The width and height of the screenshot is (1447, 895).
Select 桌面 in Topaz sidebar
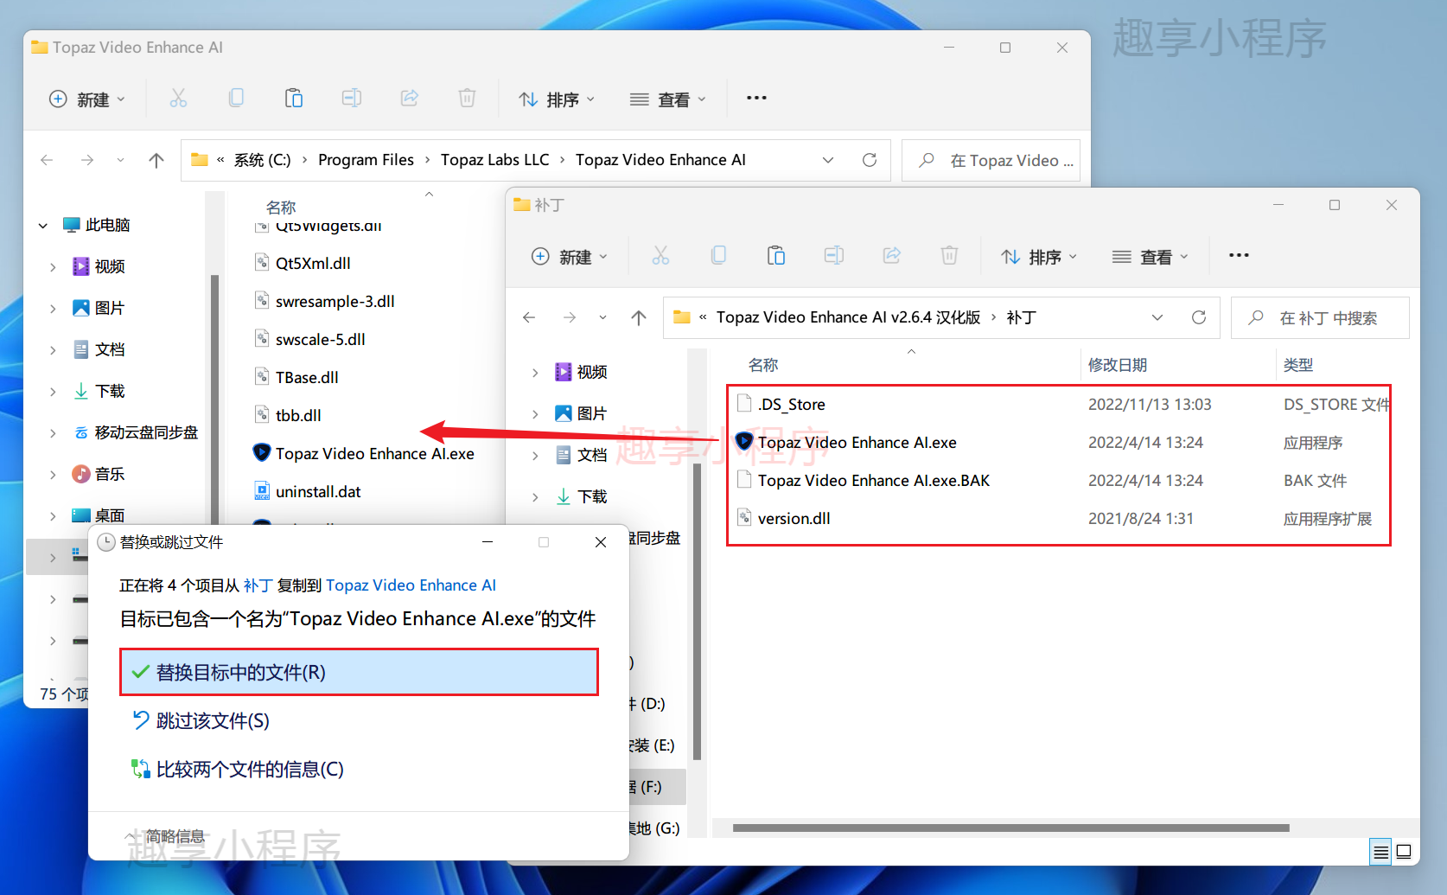pyautogui.click(x=110, y=515)
